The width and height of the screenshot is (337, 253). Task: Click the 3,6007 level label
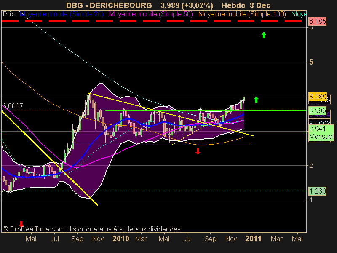pyautogui.click(x=13, y=106)
